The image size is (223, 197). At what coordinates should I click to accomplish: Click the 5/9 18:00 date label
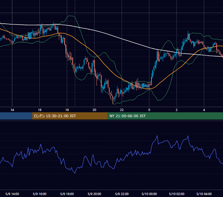67,194
